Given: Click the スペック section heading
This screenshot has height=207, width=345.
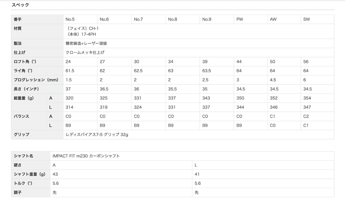Looking at the screenshot, I should point(20,5).
